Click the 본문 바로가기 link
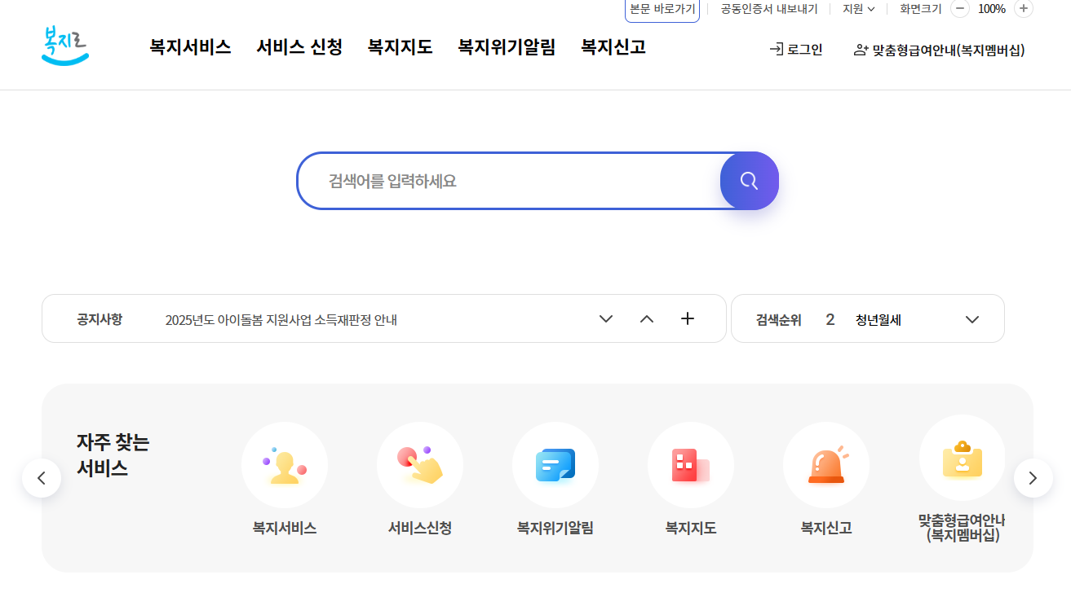Viewport: 1071px width, 610px height. pyautogui.click(x=662, y=9)
